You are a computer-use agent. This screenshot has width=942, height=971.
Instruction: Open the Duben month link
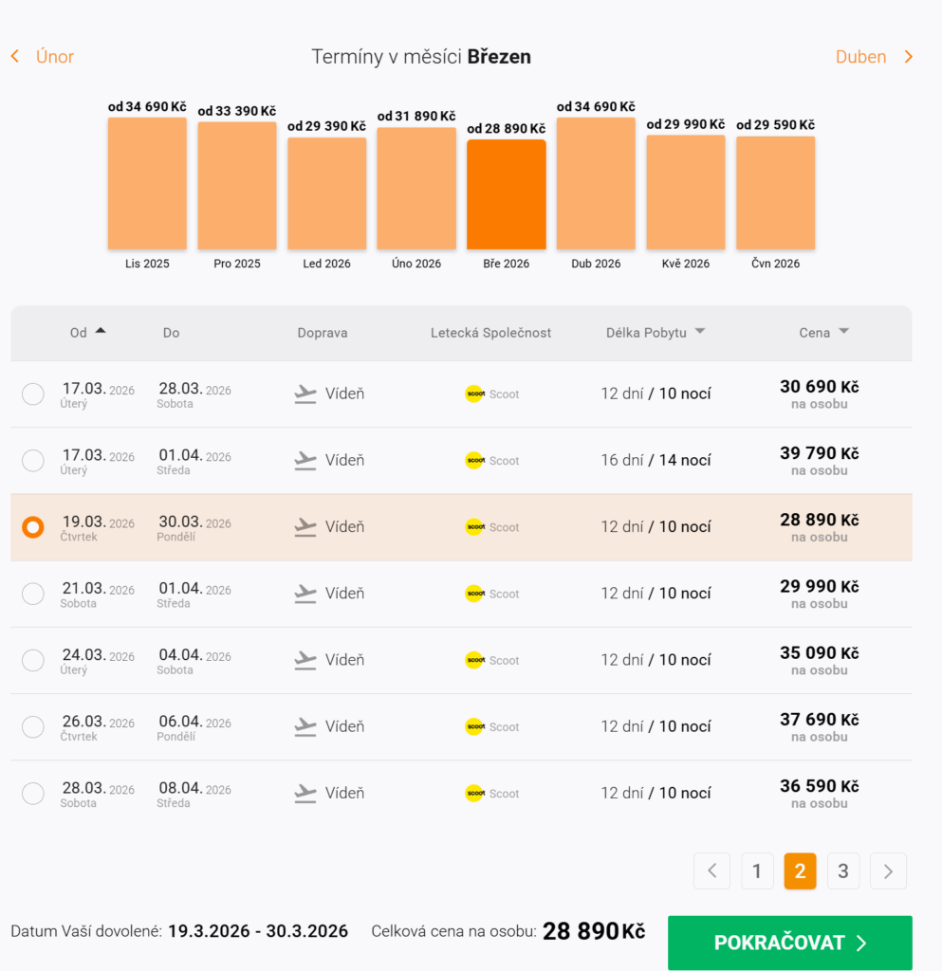coord(860,56)
